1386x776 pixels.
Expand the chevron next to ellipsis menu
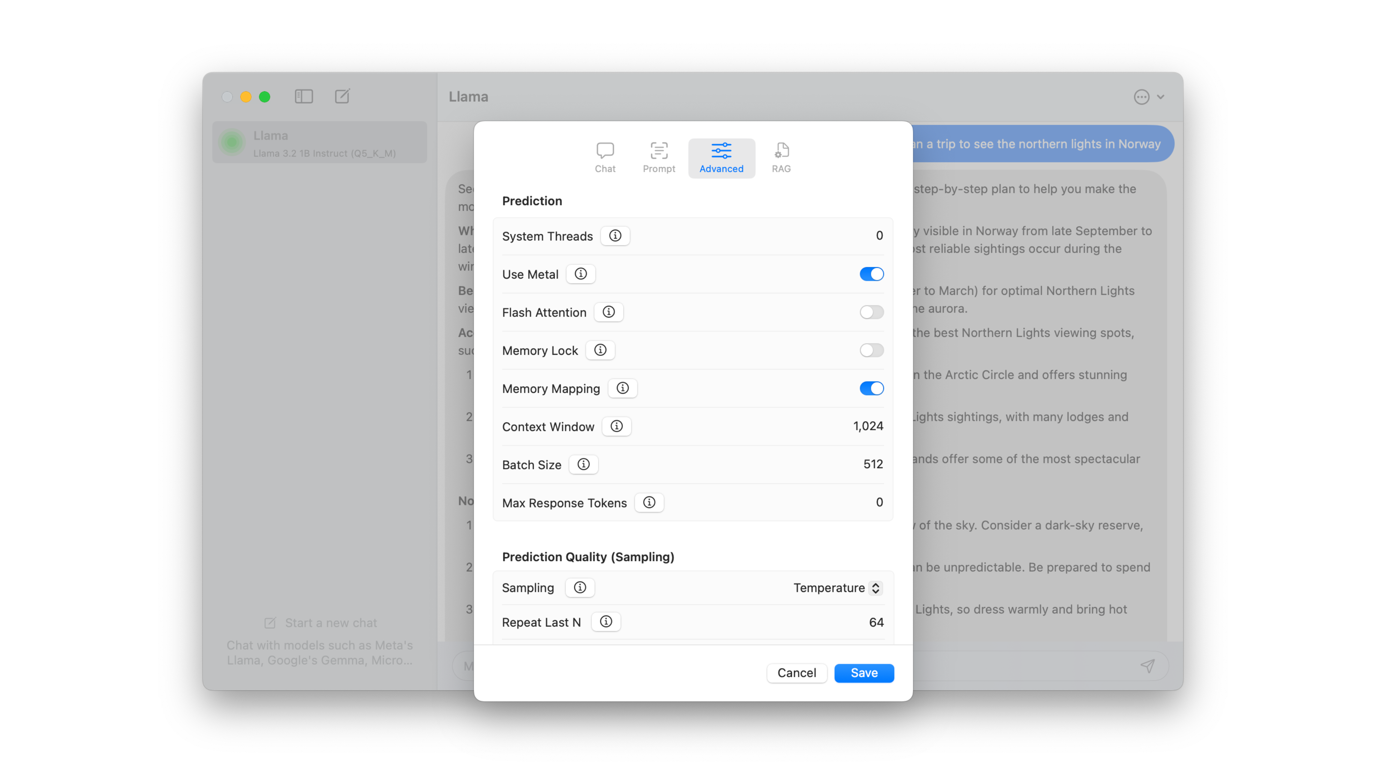pos(1161,97)
